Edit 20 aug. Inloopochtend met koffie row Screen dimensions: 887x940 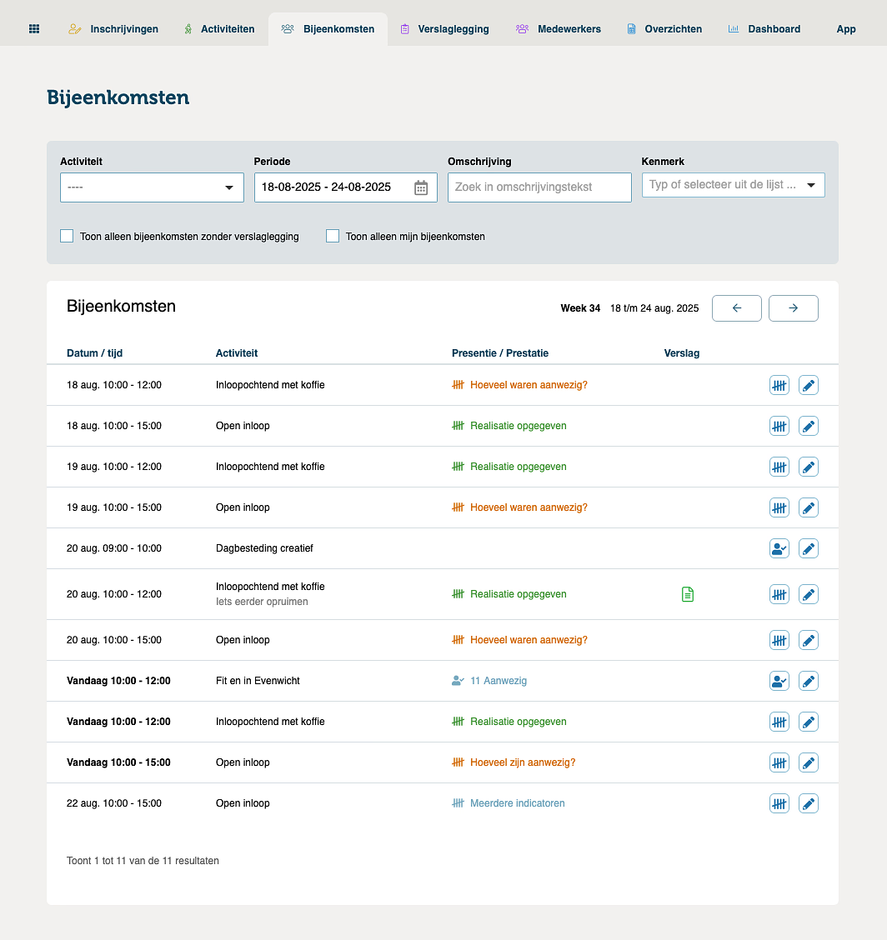tap(809, 595)
